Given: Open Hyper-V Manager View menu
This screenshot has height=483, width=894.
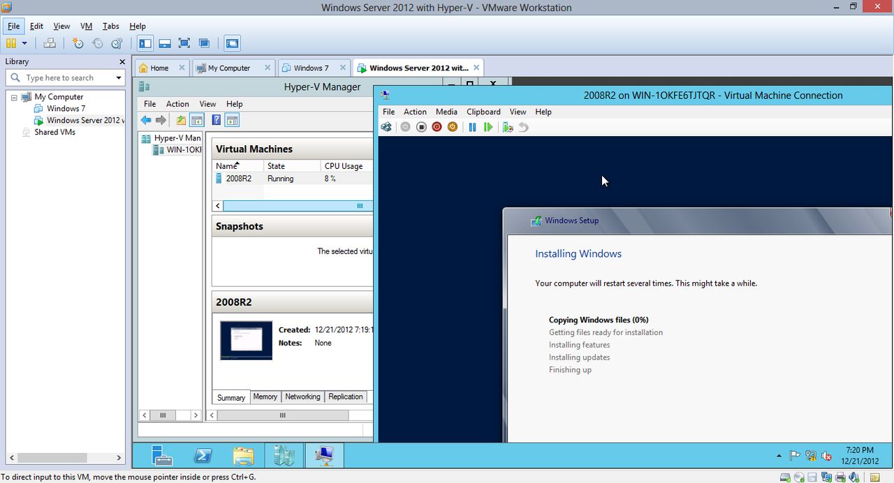Looking at the screenshot, I should 207,104.
